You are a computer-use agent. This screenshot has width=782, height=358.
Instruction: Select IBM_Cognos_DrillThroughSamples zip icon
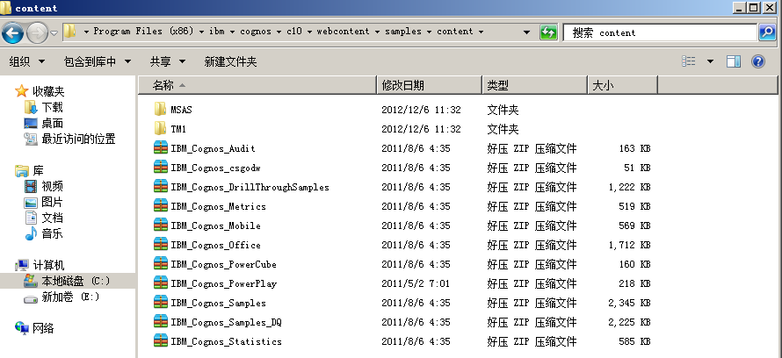click(x=161, y=187)
